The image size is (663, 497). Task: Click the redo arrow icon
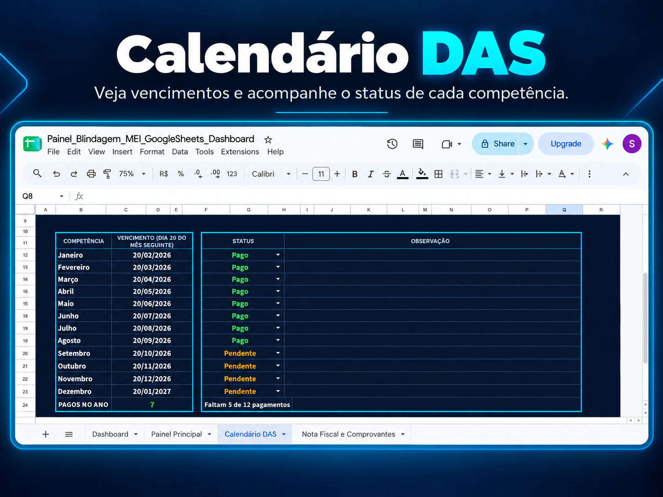[x=74, y=174]
